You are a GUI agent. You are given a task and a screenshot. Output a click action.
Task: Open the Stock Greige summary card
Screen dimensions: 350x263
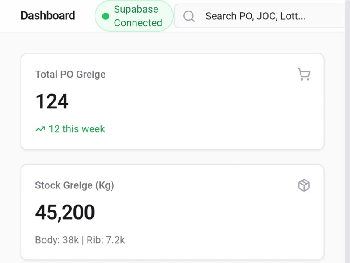[x=197, y=219]
